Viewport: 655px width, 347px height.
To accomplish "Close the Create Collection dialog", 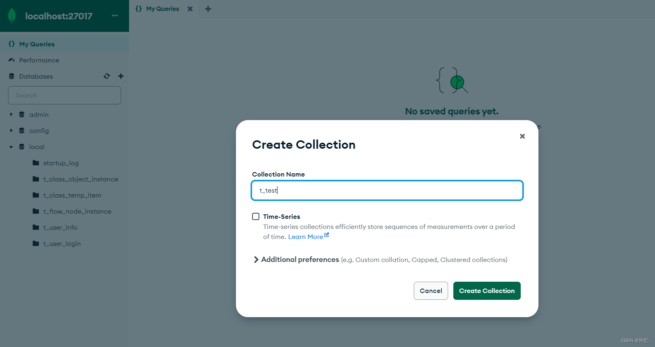I will 522,136.
